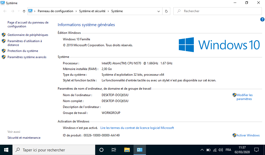Expand chevron after Système et sécurité
This screenshot has height=155, width=265.
(x=108, y=11)
